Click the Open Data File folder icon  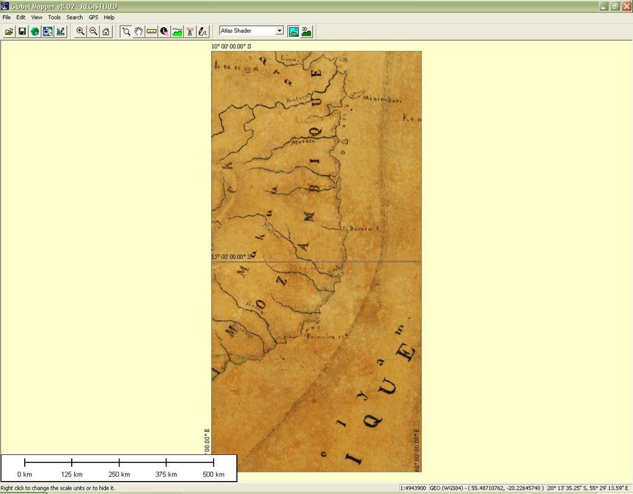[9, 32]
